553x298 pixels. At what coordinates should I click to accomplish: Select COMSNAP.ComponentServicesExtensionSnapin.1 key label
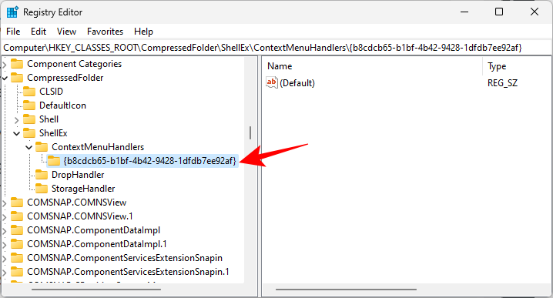pos(128,272)
